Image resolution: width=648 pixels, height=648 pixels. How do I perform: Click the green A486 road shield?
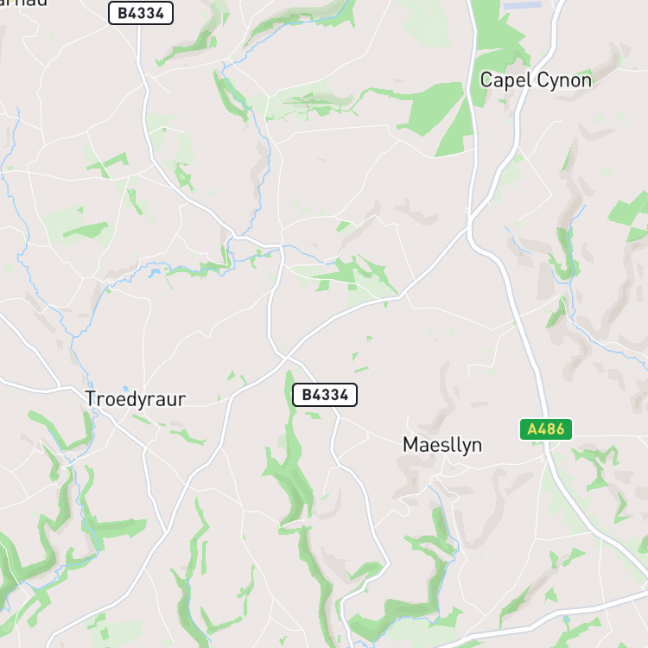tap(546, 429)
